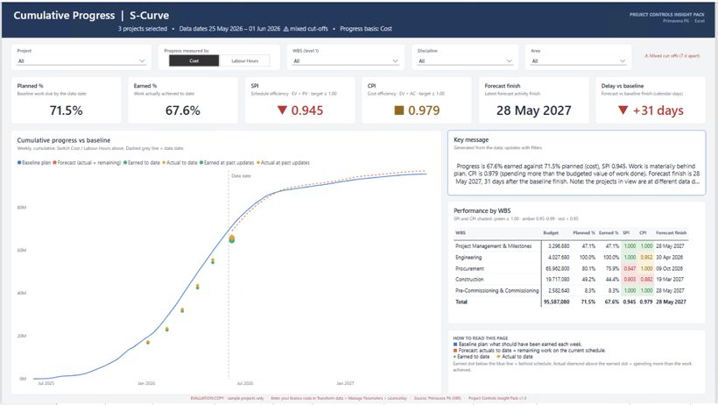Click total budget 95,587,080
Screen dimensions: 718x405
pyautogui.click(x=556, y=302)
